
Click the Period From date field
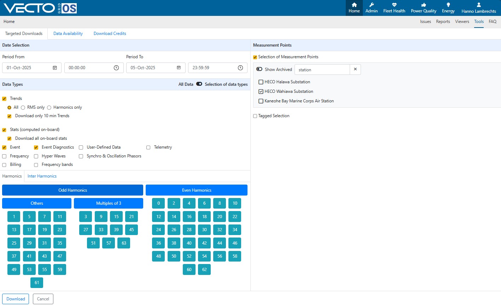tap(32, 68)
